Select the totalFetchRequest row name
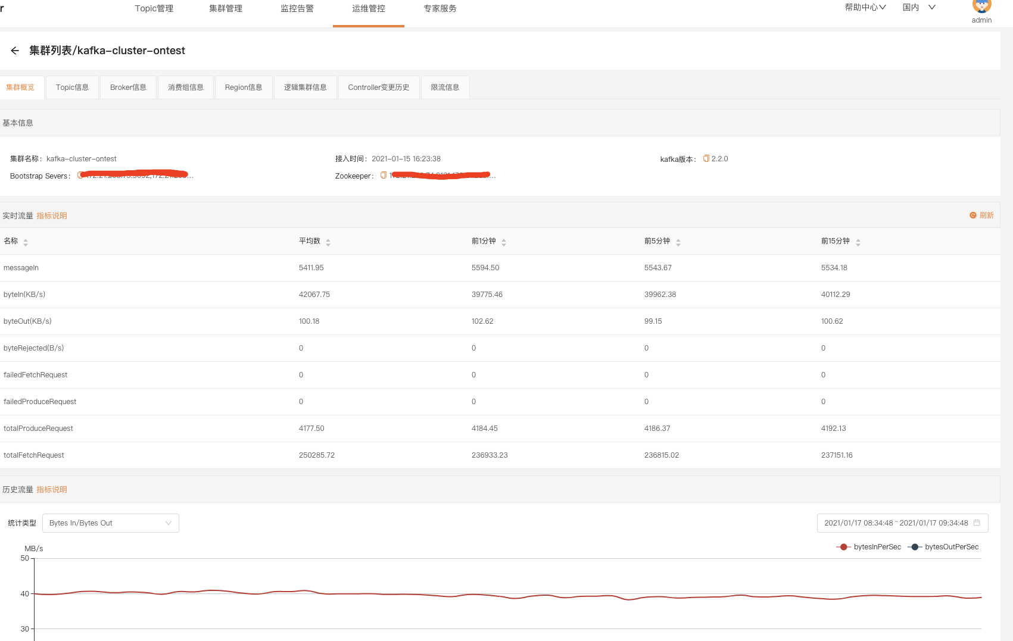Viewport: 1013px width, 641px height. 34,455
